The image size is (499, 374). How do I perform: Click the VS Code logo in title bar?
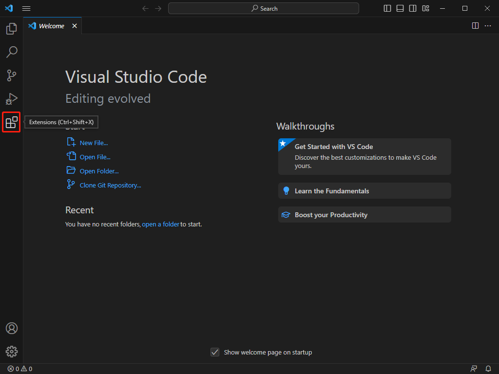pyautogui.click(x=9, y=8)
